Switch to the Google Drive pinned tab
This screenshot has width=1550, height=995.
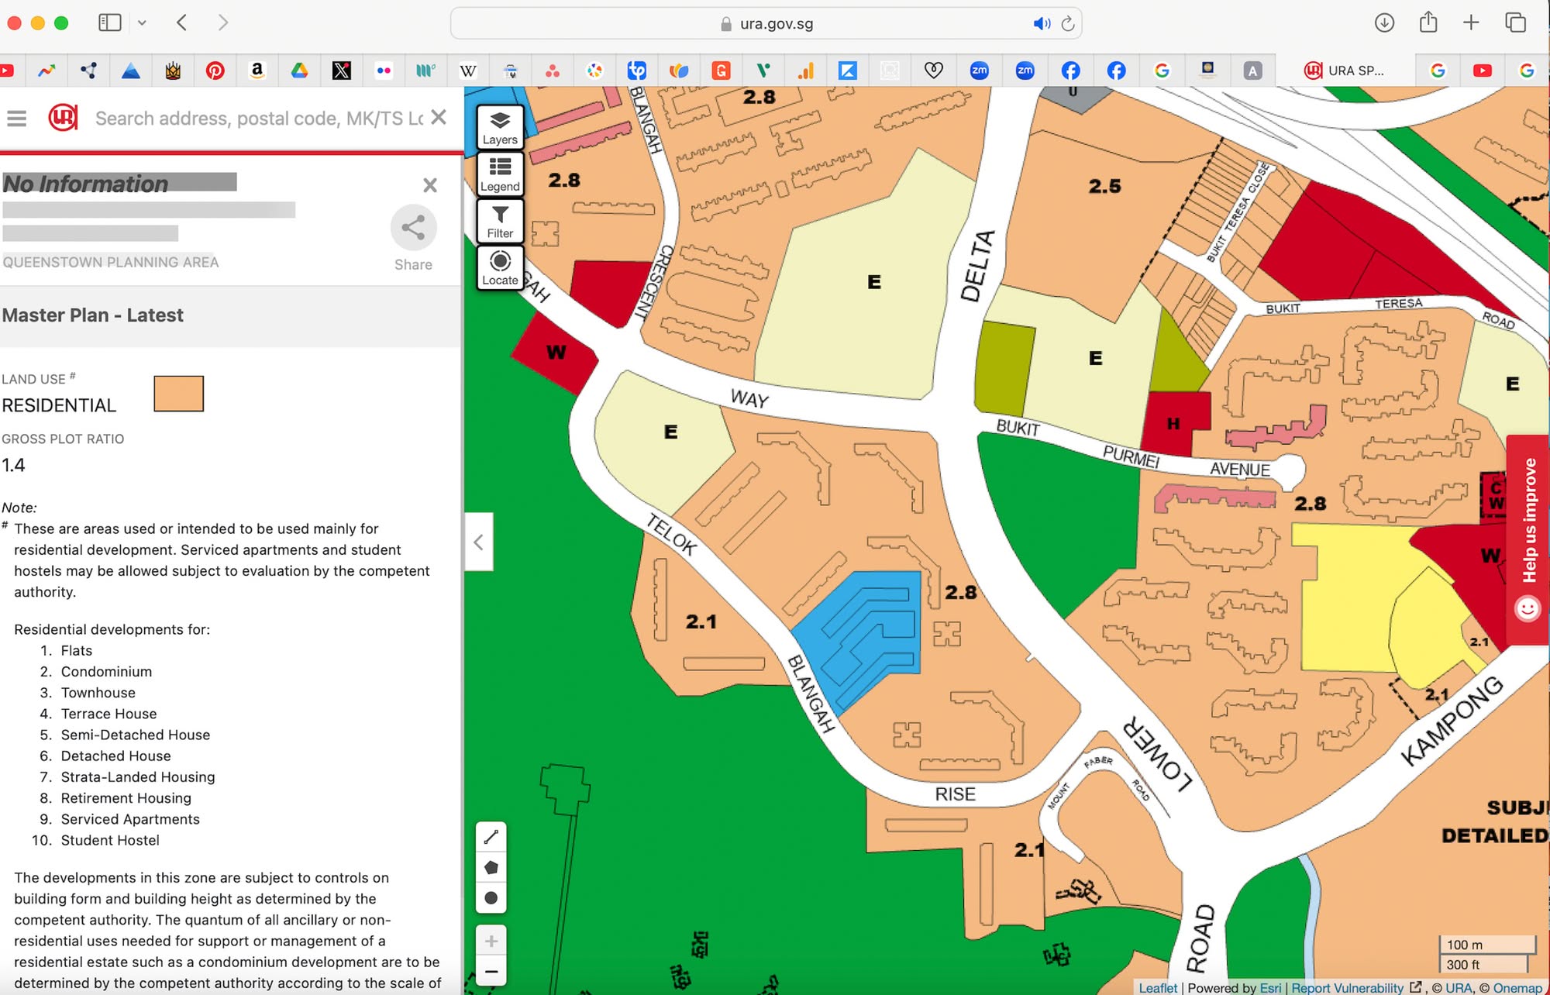tap(299, 71)
